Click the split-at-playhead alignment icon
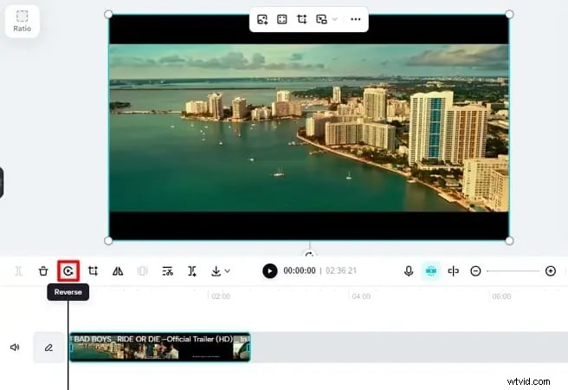The image size is (568, 390). click(x=453, y=270)
